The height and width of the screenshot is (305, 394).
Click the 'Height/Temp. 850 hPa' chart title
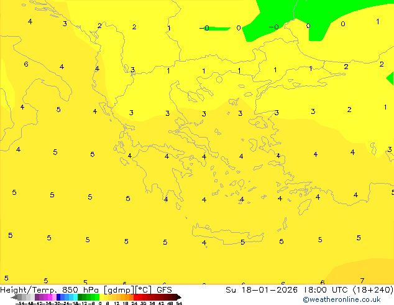(50, 290)
